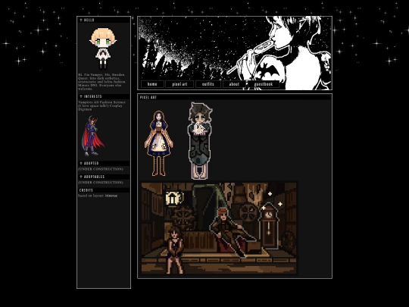The image size is (409, 307).
Task: Click the small icon beside HELLO heading
Action: [x=81, y=20]
